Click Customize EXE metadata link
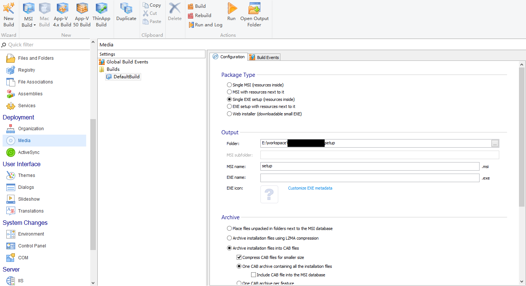Viewport: 526px width, 286px height. (x=310, y=188)
